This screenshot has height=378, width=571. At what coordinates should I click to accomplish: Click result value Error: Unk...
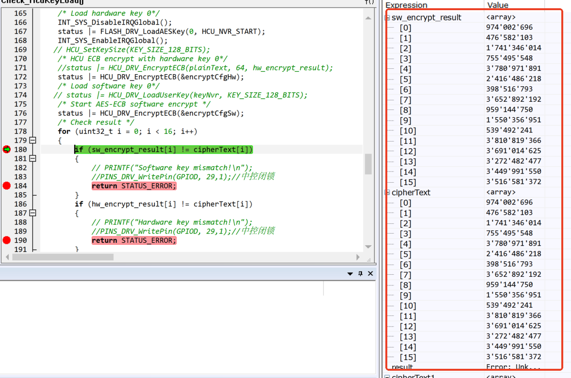[x=513, y=367]
